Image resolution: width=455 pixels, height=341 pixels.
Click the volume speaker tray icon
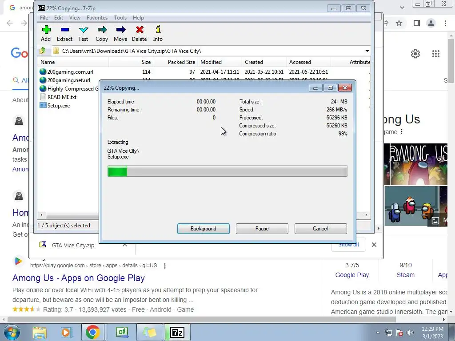click(410, 333)
